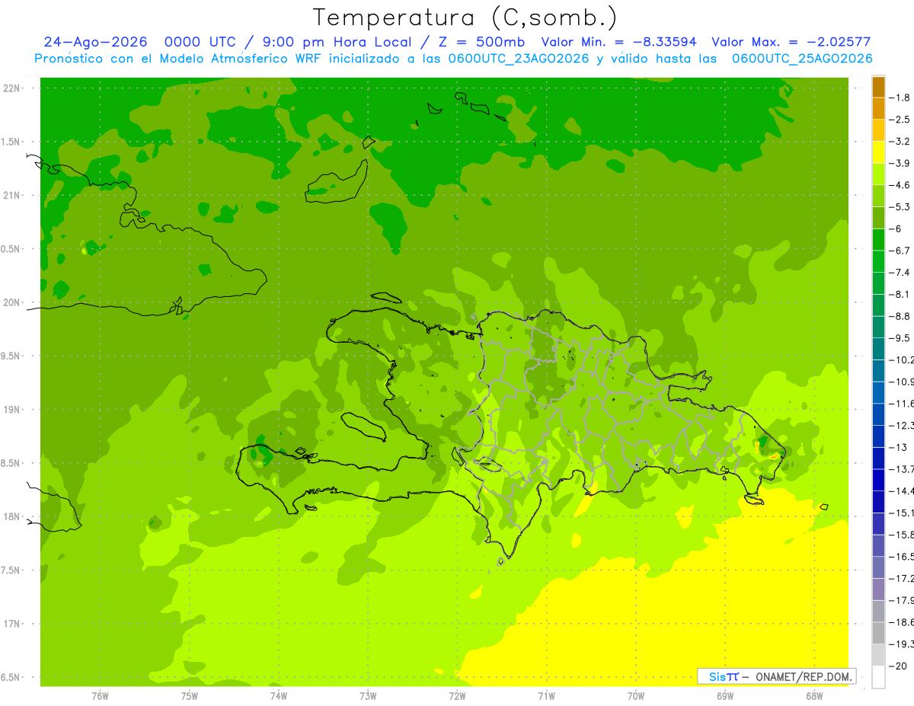Click the '20N' latitude tick label
This screenshot has height=706, width=914.
(11, 302)
